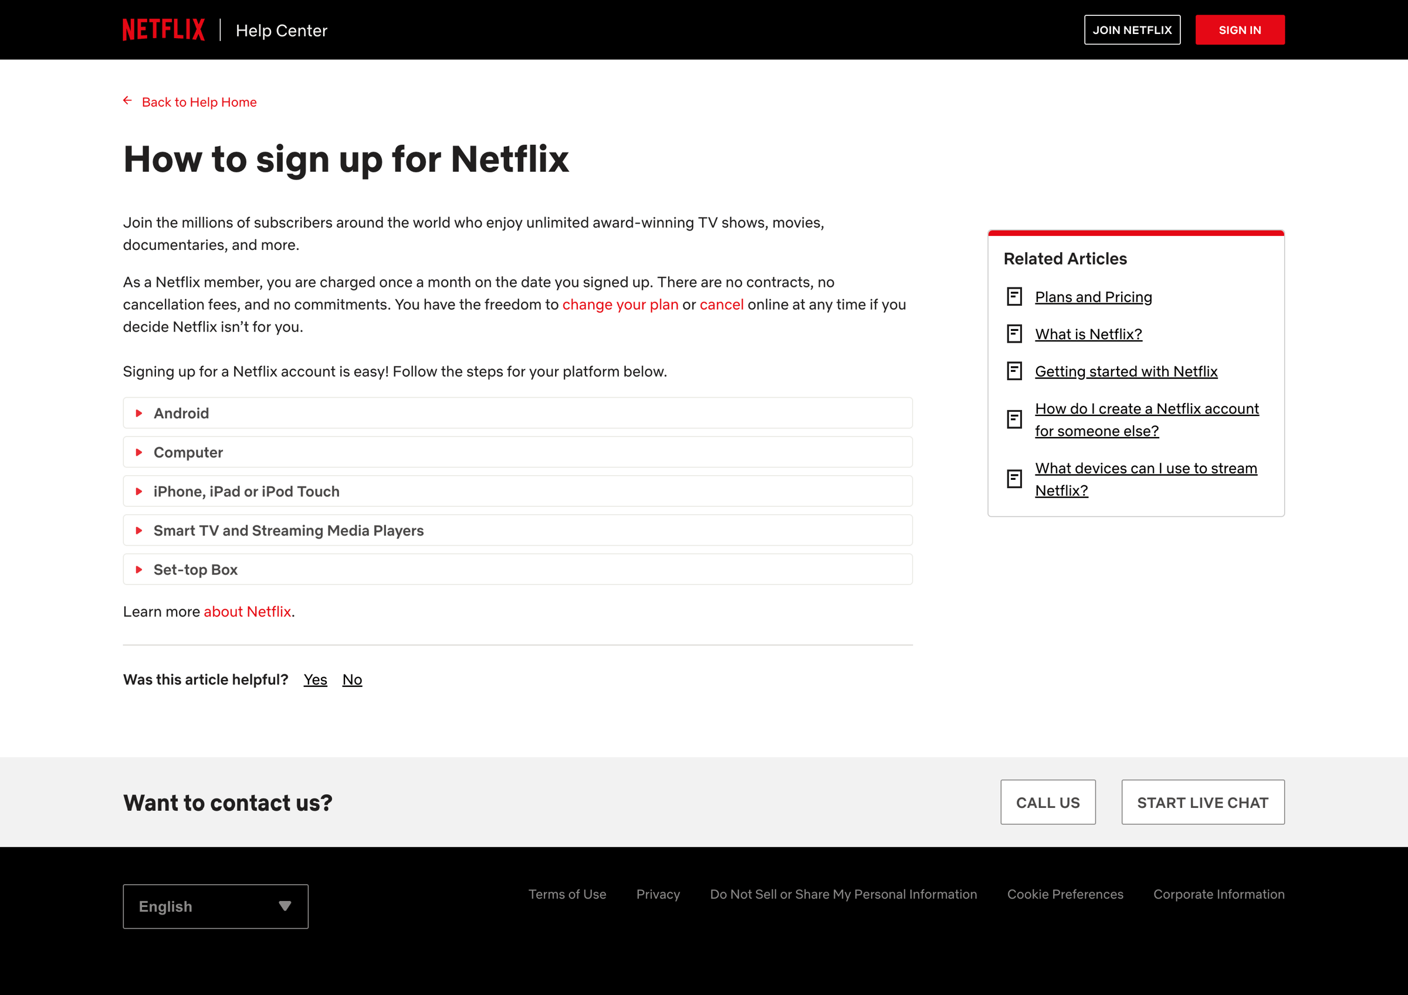Click the JOIN NETFLIX button
The image size is (1408, 995).
(x=1132, y=30)
